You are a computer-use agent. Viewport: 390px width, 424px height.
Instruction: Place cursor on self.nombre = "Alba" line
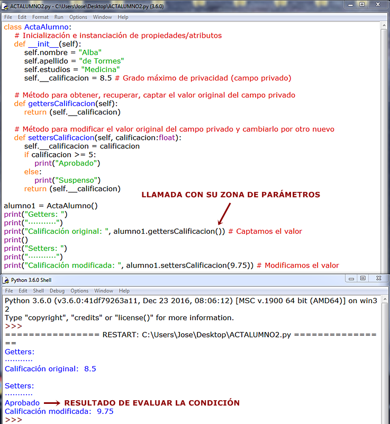[x=63, y=52]
